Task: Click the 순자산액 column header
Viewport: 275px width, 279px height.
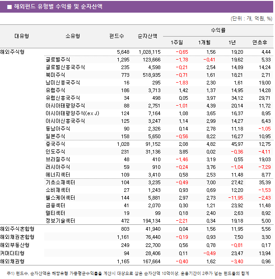Action: pos(147,36)
